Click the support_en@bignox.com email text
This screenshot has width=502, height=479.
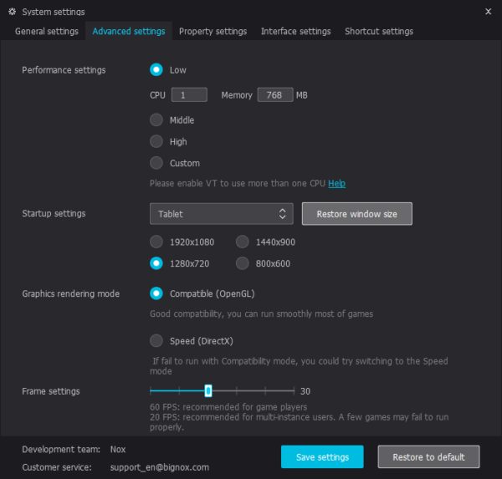point(160,467)
